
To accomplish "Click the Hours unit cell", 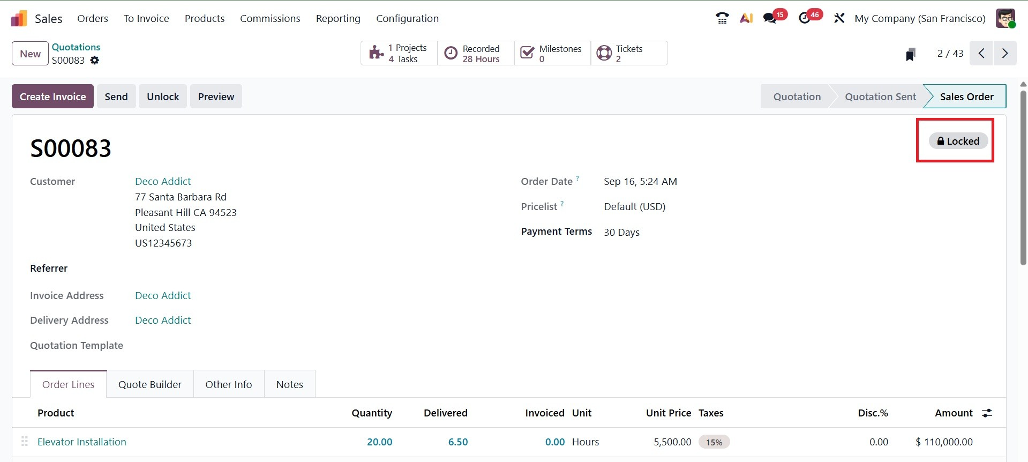I will click(586, 442).
